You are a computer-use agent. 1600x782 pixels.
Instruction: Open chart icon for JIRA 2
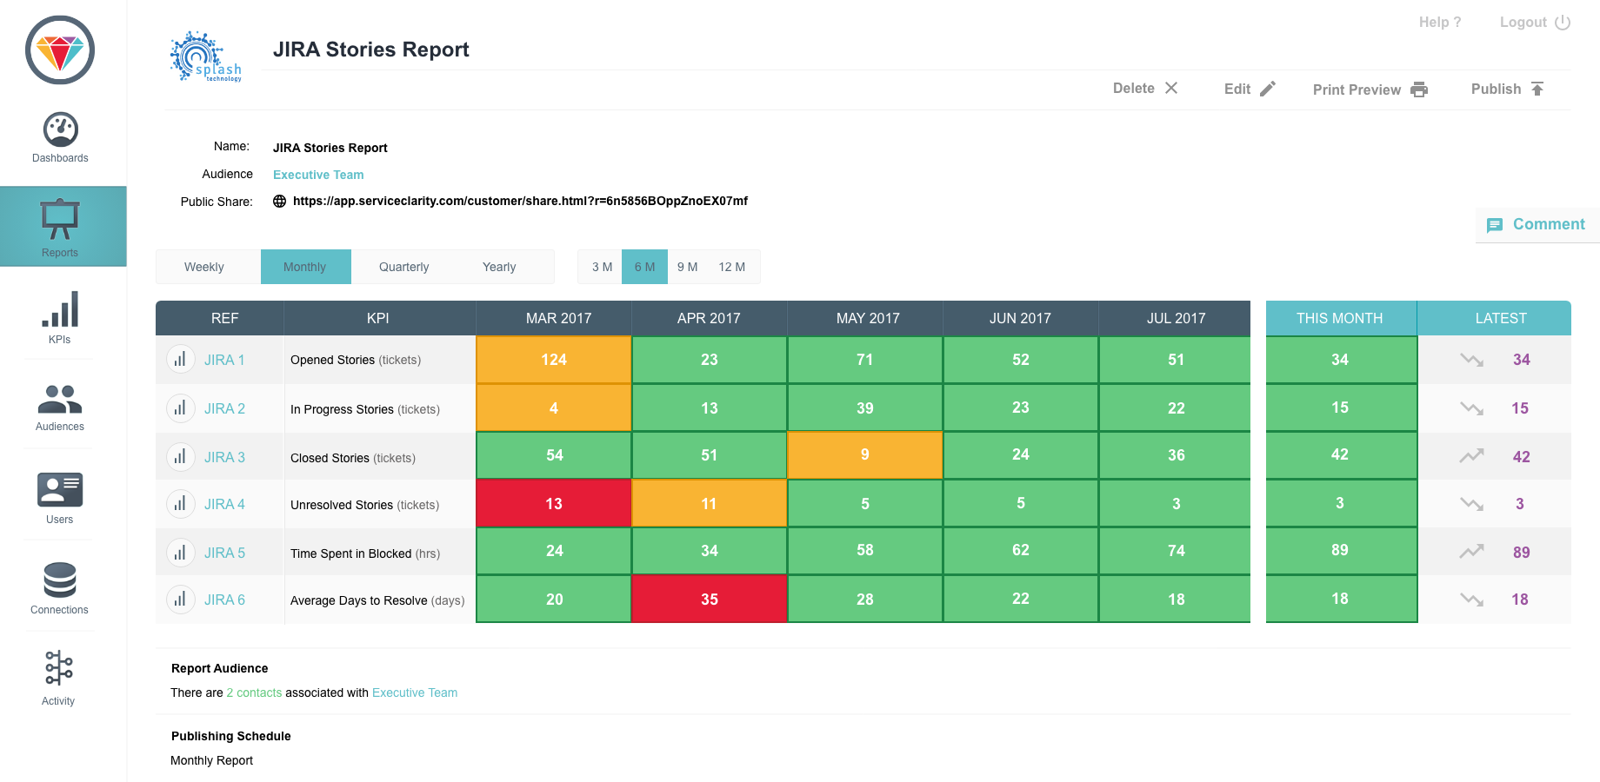tap(180, 408)
